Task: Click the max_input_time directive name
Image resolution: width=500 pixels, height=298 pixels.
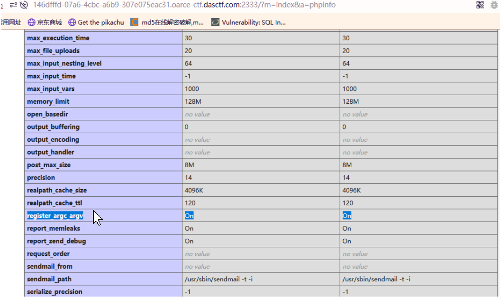Action: 51,76
